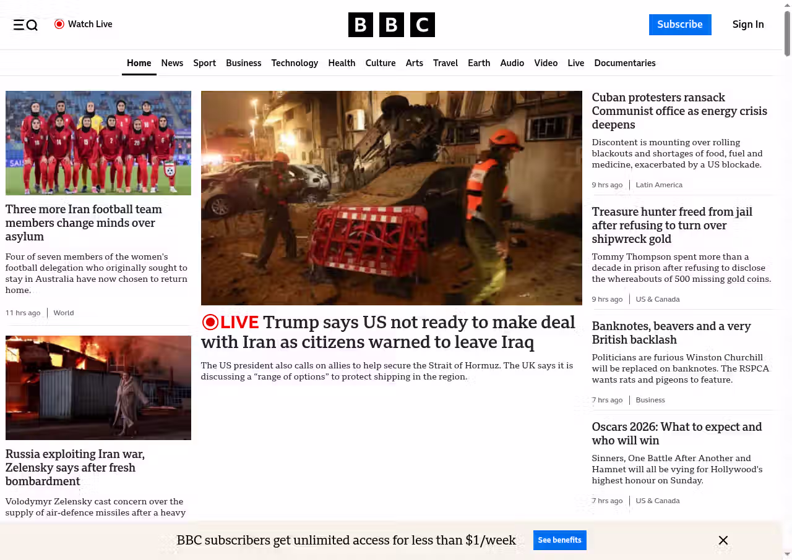Open Oscars 2026 what to expect article
Screen dimensions: 792x560
[x=676, y=433]
